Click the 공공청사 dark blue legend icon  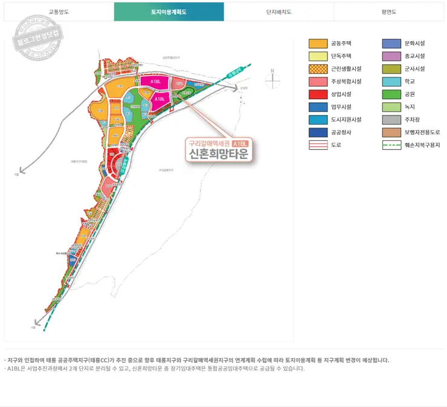tap(318, 132)
